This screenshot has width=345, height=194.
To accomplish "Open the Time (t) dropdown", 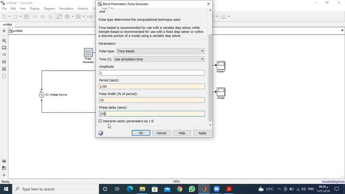I will 159,59.
